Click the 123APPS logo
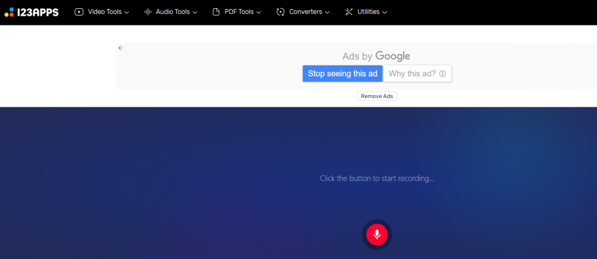The height and width of the screenshot is (259, 597). click(x=31, y=12)
